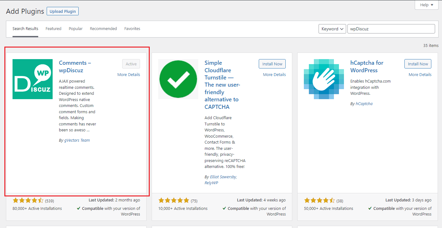The width and height of the screenshot is (442, 228).
Task: Install Simple Cloudflare Turnstile plugin now
Action: point(272,64)
